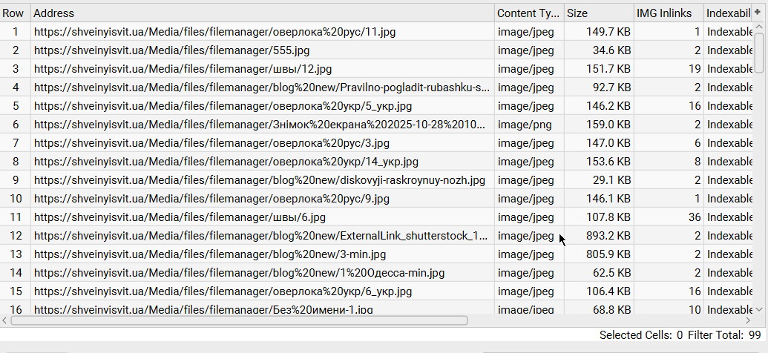Image resolution: width=768 pixels, height=353 pixels.
Task: Click the vertical scrollbar up arrow
Action: [x=759, y=28]
